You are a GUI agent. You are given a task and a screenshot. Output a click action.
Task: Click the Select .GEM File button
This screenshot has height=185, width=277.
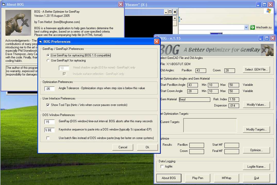point(256,70)
